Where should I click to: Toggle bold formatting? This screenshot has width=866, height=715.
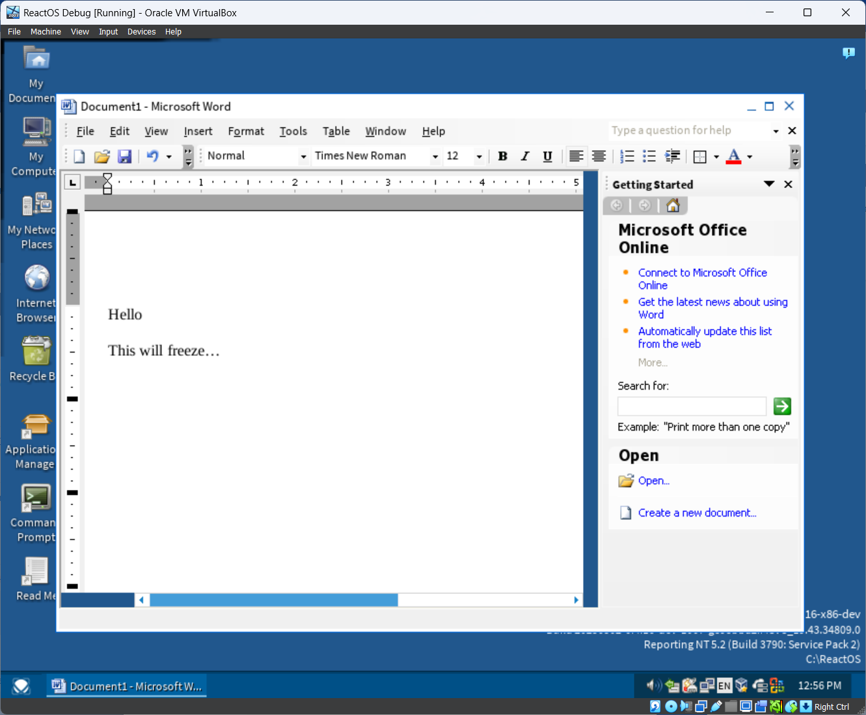coord(502,156)
